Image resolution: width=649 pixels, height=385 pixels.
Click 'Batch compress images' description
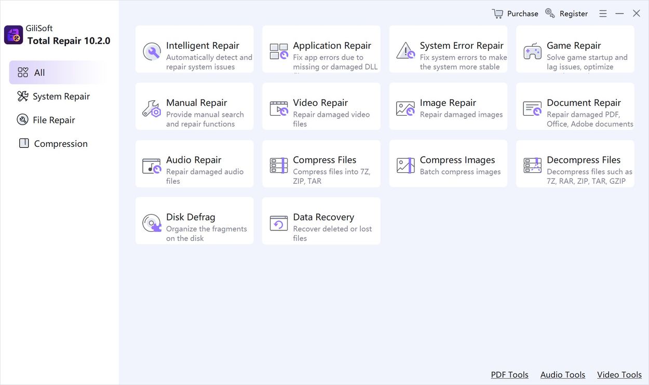(460, 172)
